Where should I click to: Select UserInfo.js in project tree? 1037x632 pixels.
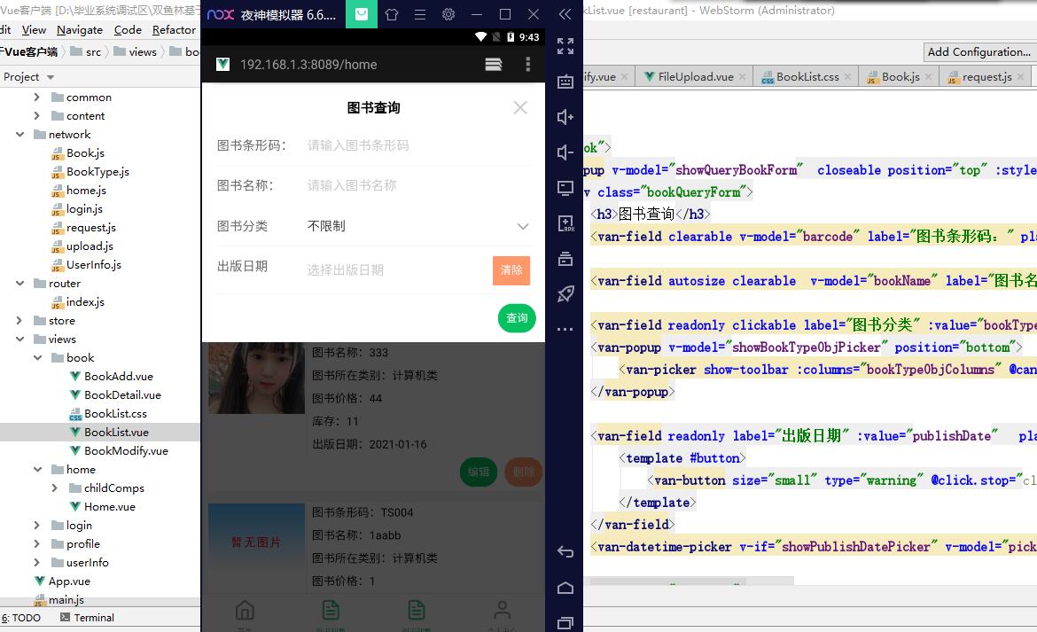pos(86,264)
